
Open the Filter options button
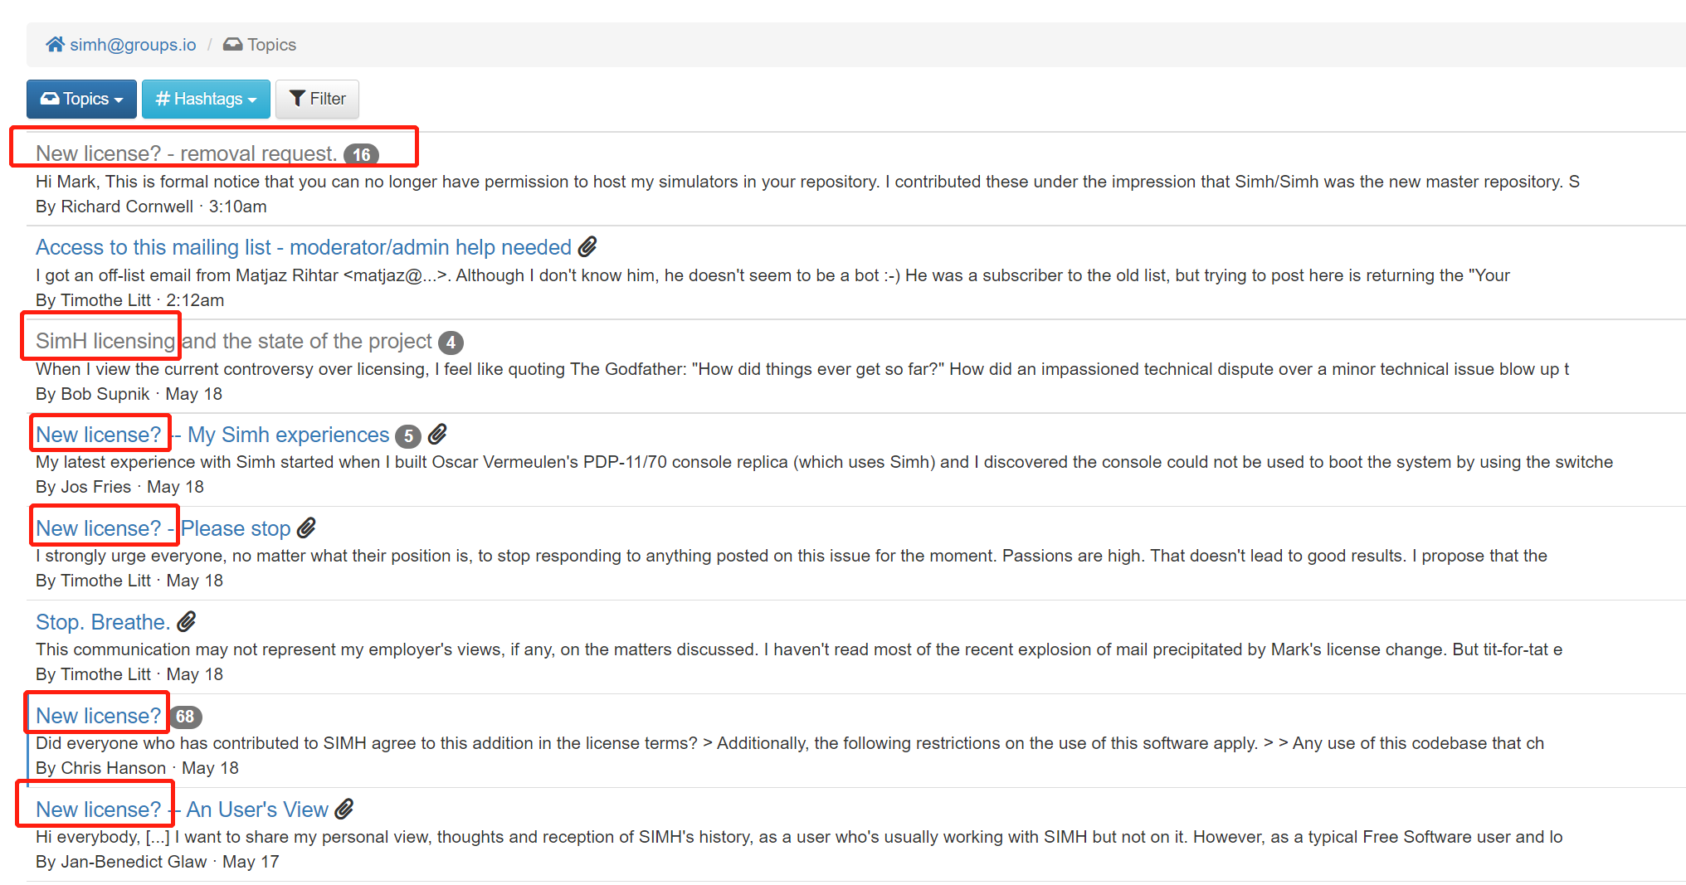pos(317,99)
